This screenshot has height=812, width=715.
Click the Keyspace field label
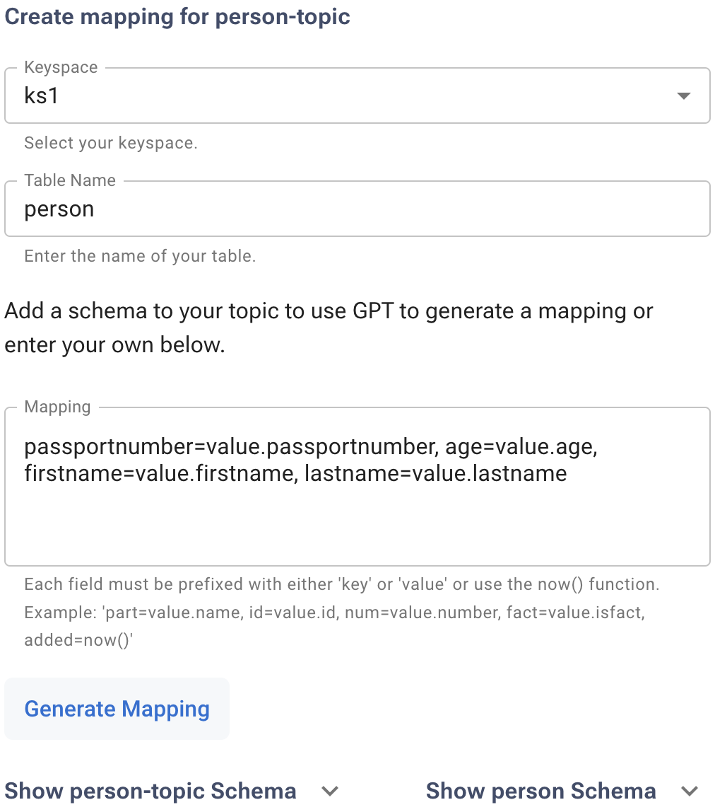click(x=61, y=67)
